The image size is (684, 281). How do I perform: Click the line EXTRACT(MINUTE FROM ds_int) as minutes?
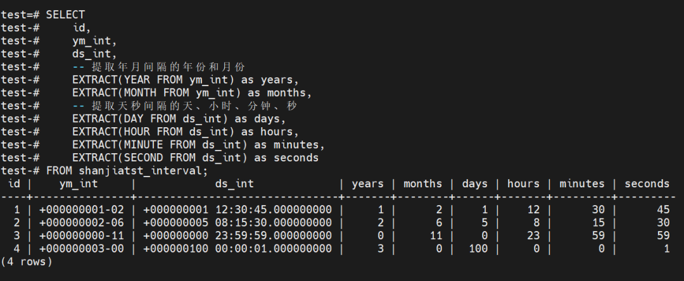(198, 145)
